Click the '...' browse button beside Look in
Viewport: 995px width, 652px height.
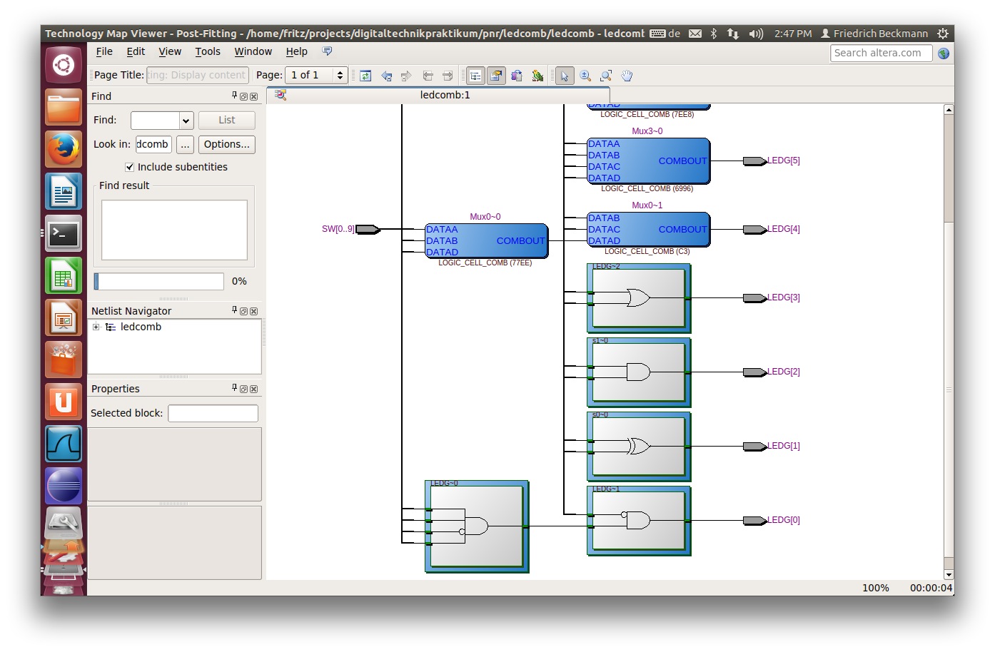pos(185,144)
